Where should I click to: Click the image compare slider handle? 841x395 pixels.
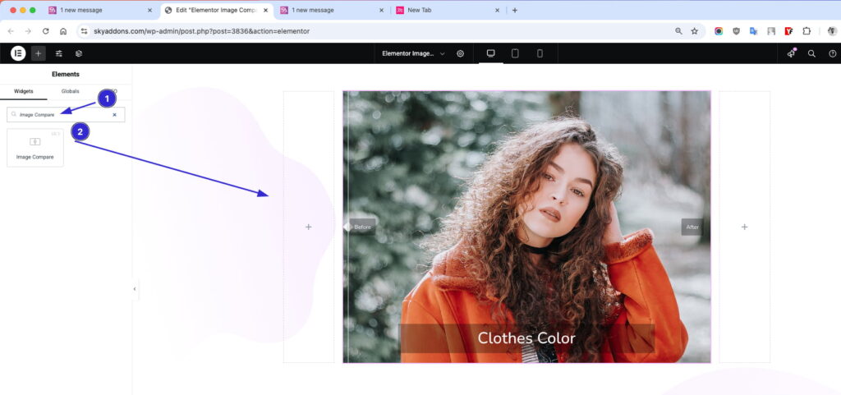click(347, 227)
